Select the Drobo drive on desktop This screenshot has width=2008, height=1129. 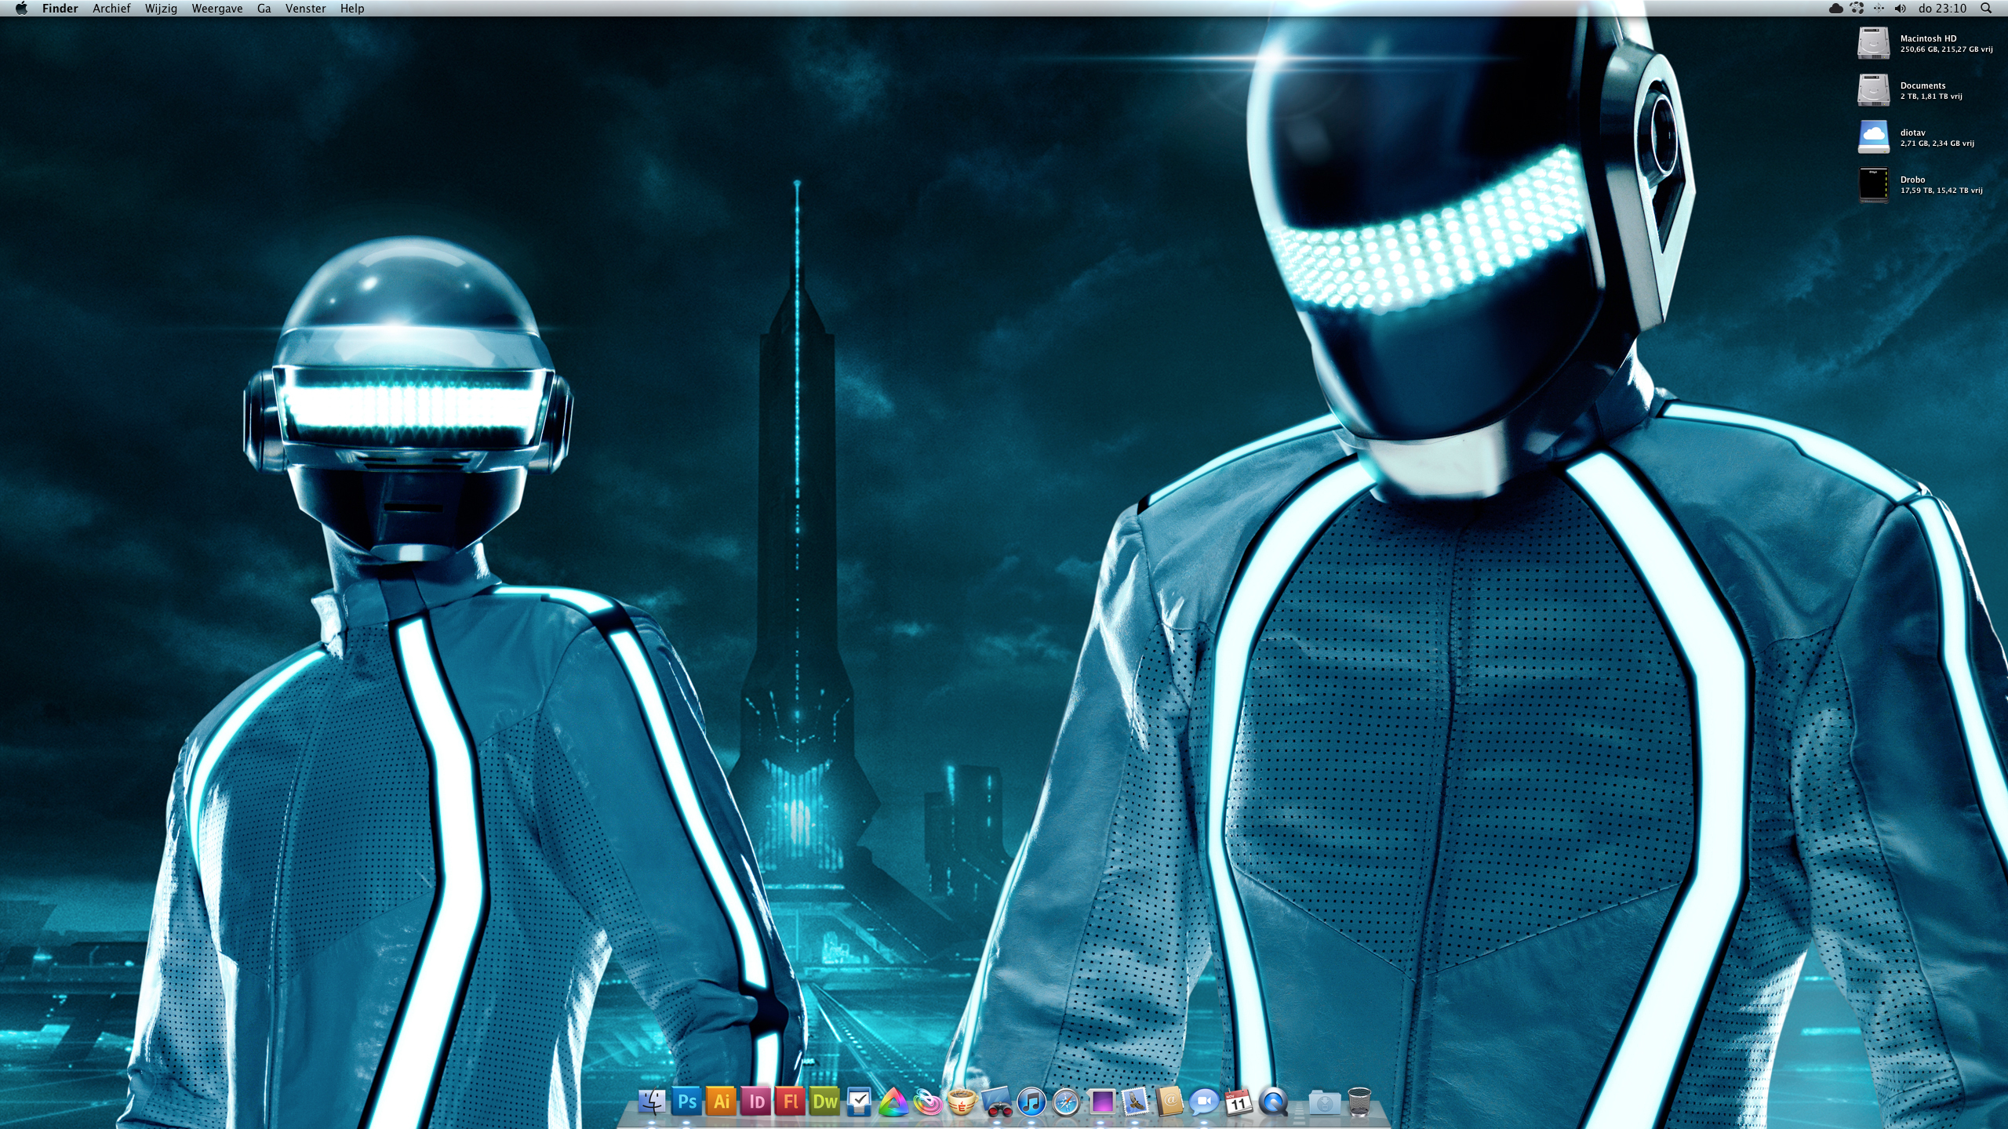(1873, 185)
